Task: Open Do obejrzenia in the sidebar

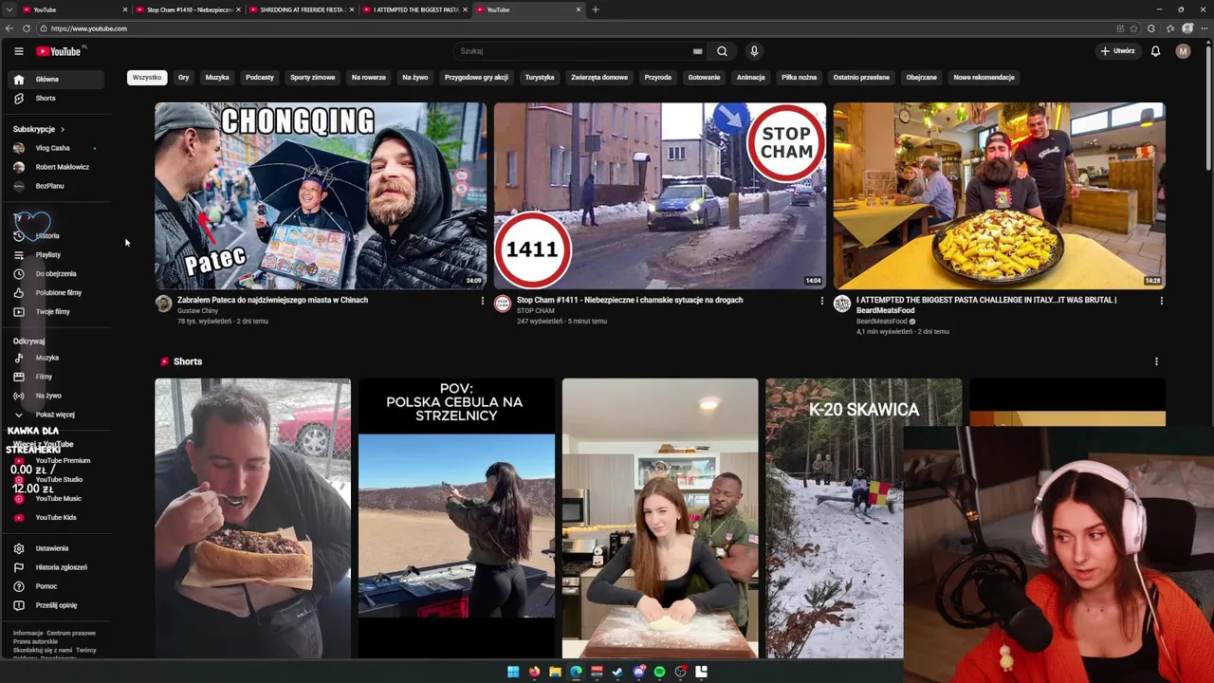Action: point(57,274)
